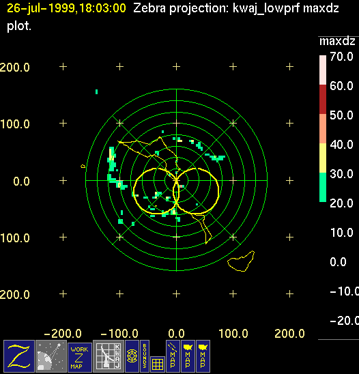
Task: Click the dark red 50–60 color band
Action: [323, 99]
